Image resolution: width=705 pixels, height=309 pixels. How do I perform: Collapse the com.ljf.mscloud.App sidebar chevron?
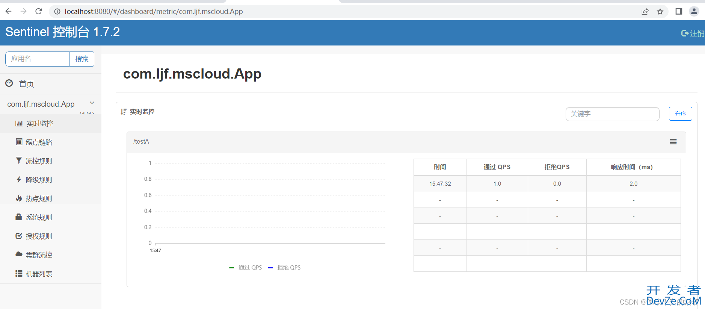(92, 103)
